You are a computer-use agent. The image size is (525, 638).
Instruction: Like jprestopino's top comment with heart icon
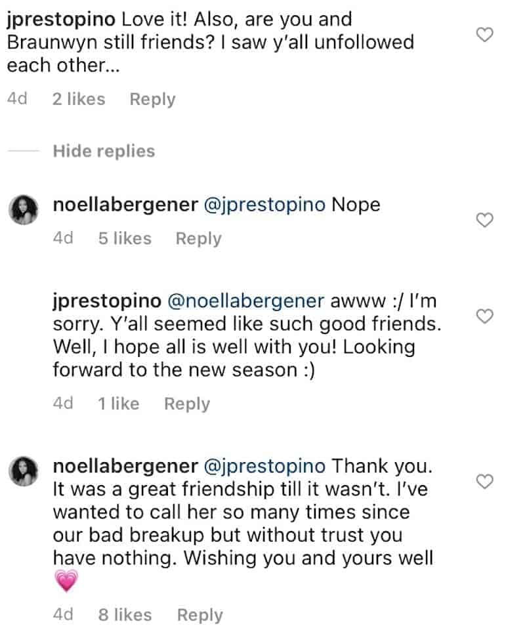tap(484, 35)
